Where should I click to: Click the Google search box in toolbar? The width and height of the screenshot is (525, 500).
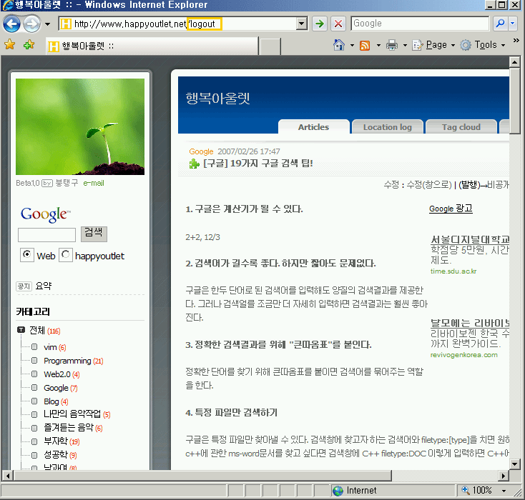pos(420,24)
